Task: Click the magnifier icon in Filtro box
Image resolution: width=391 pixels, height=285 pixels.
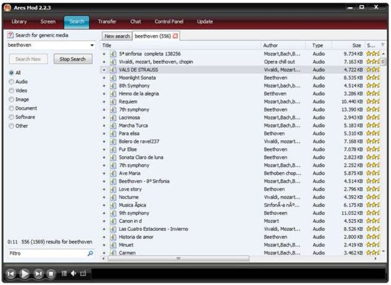Action: click(x=90, y=254)
